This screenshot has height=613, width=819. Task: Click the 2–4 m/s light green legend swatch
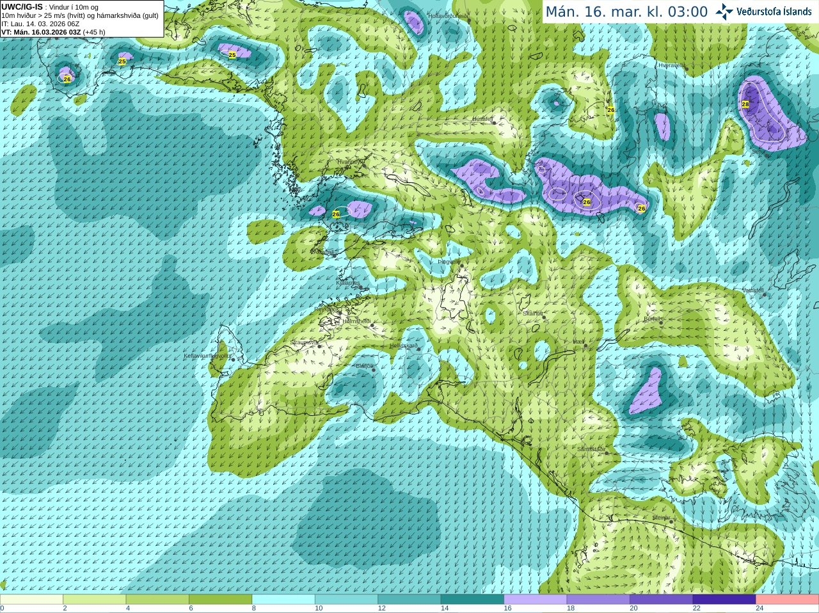pyautogui.click(x=95, y=600)
